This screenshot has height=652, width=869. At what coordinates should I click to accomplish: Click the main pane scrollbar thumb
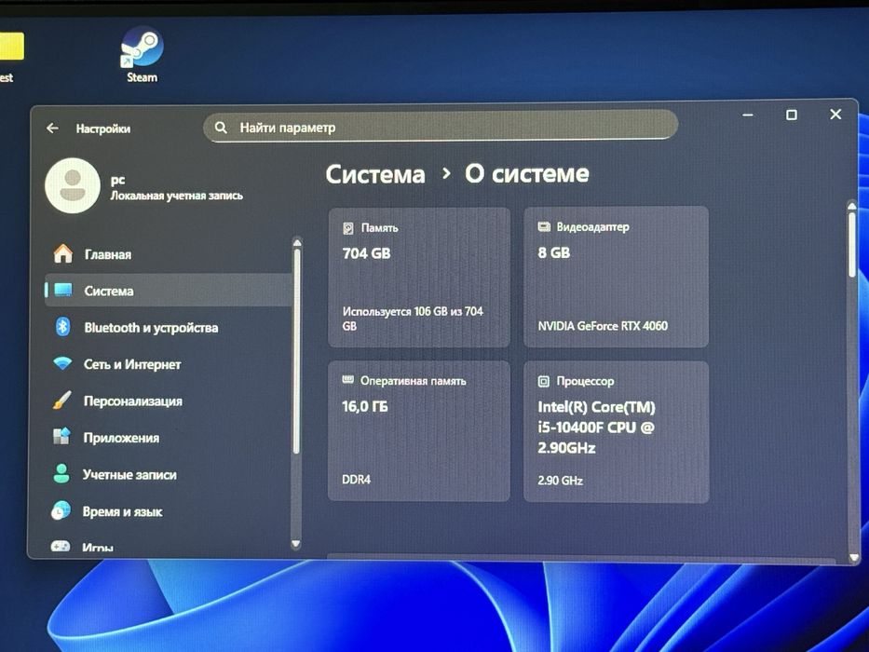pyautogui.click(x=852, y=244)
